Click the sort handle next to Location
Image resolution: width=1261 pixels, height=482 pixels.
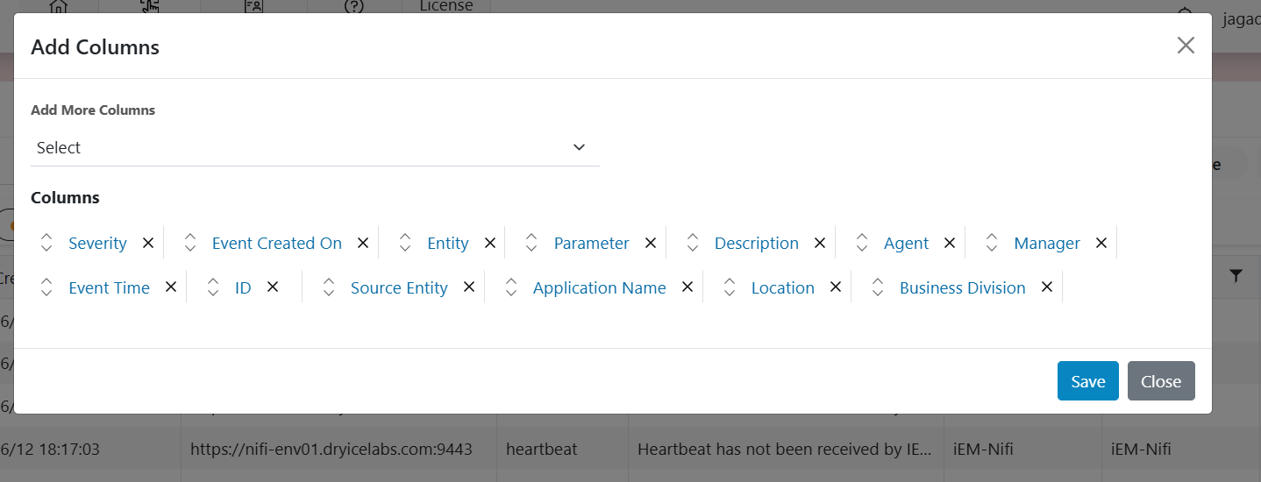pos(730,287)
